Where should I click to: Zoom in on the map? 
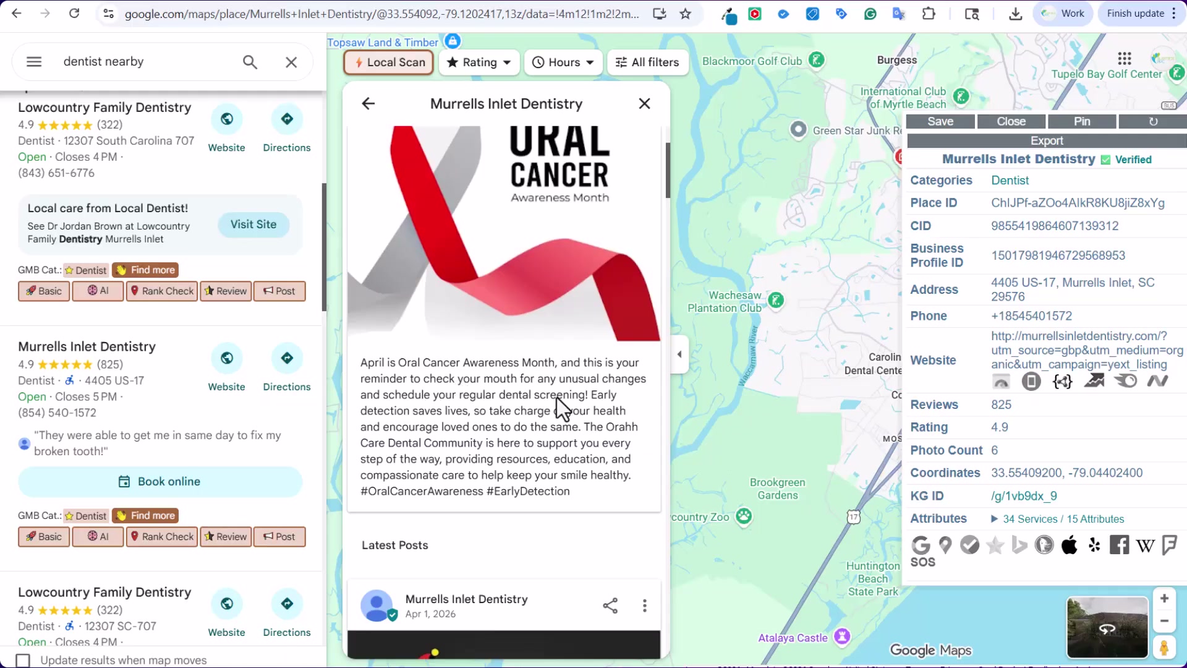coord(1164,599)
